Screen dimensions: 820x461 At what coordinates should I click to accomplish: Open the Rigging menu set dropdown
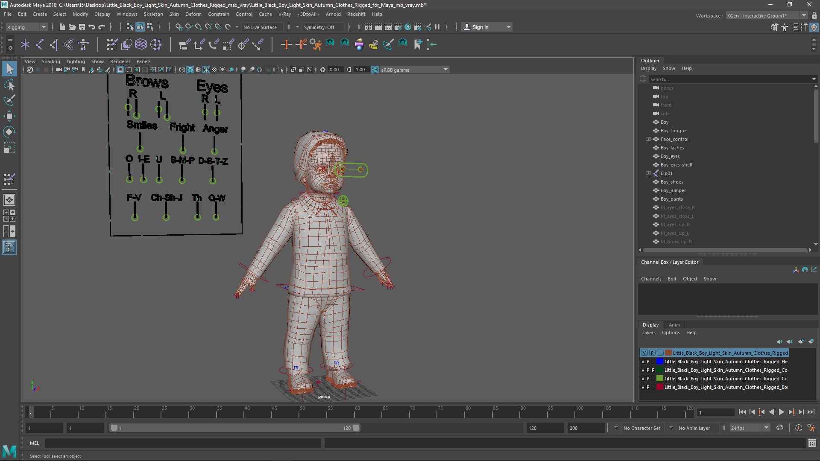26,27
